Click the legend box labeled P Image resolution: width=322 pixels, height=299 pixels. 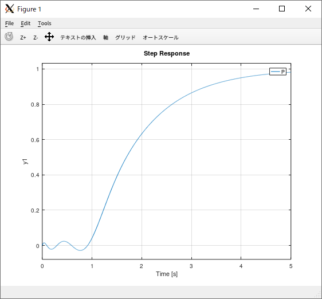click(x=278, y=72)
